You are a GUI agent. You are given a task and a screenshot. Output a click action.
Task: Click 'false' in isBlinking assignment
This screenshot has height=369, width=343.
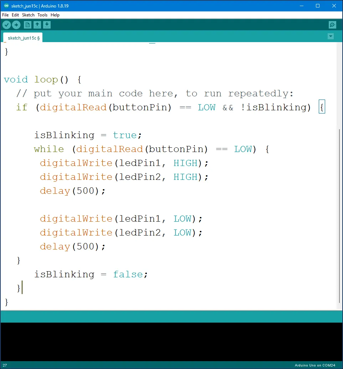pos(128,274)
